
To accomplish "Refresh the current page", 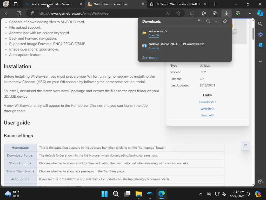I will 19,13.
